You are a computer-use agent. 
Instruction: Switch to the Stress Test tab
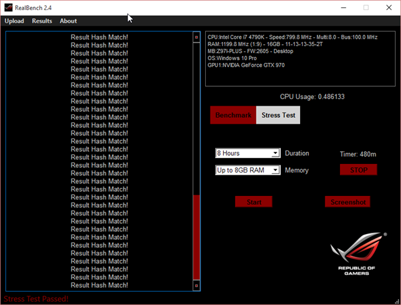click(x=278, y=115)
